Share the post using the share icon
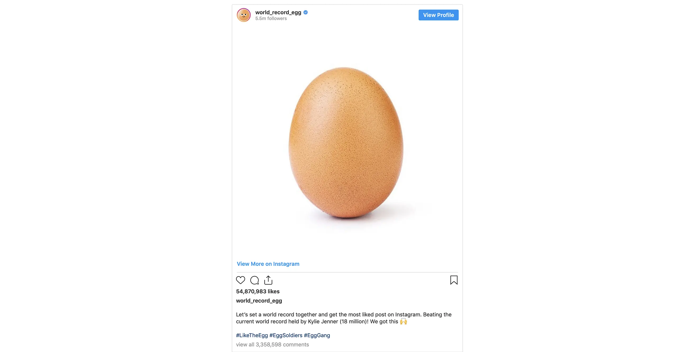The image size is (677, 352). [x=268, y=280]
